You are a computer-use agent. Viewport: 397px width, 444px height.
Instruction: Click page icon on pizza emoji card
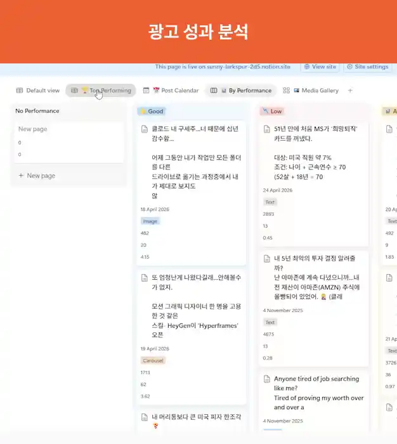(145, 417)
